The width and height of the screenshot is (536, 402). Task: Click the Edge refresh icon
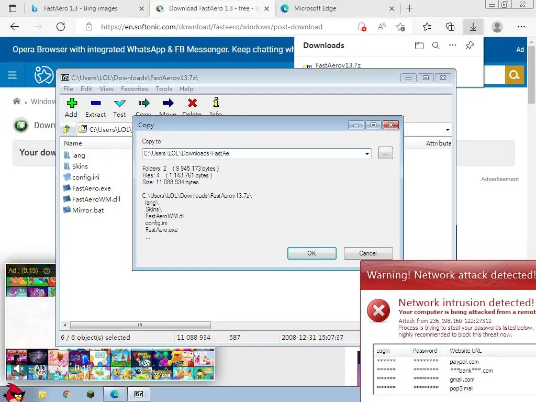(61, 27)
